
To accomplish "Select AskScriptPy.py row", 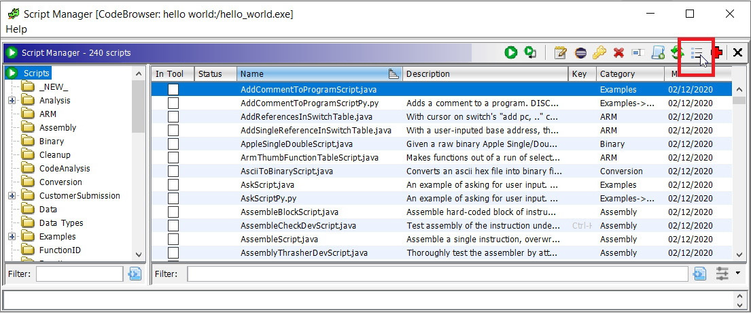I will 442,199.
